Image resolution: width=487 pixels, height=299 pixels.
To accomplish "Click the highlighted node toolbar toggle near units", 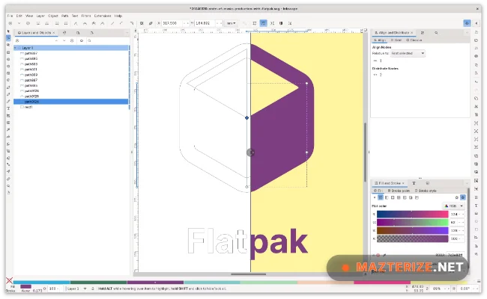I will coord(264,23).
